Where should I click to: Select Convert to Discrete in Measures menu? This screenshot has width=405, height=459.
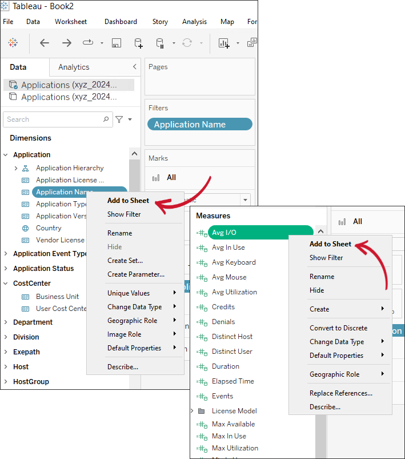tap(339, 328)
